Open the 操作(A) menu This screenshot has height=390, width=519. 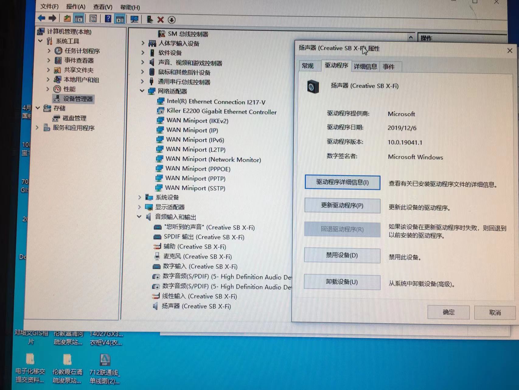pos(76,7)
